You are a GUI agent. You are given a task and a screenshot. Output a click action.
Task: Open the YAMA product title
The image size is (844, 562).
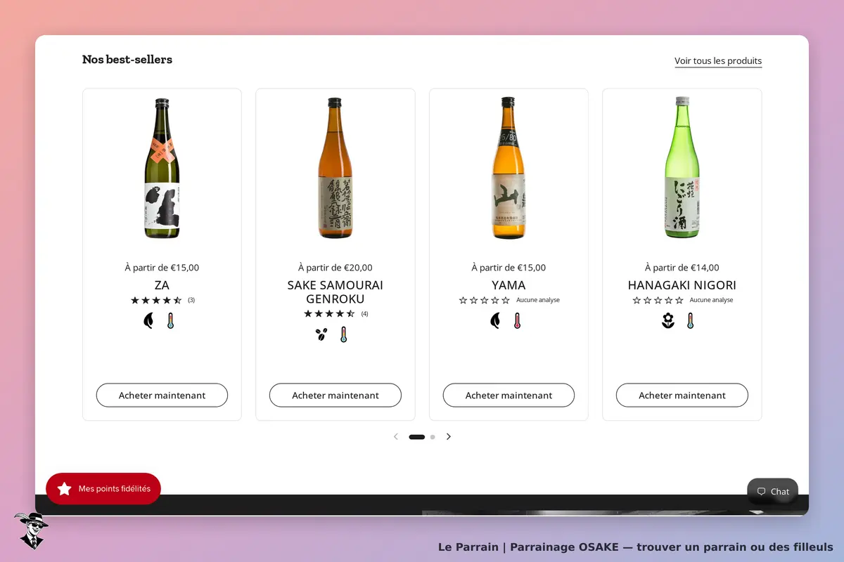coord(509,285)
